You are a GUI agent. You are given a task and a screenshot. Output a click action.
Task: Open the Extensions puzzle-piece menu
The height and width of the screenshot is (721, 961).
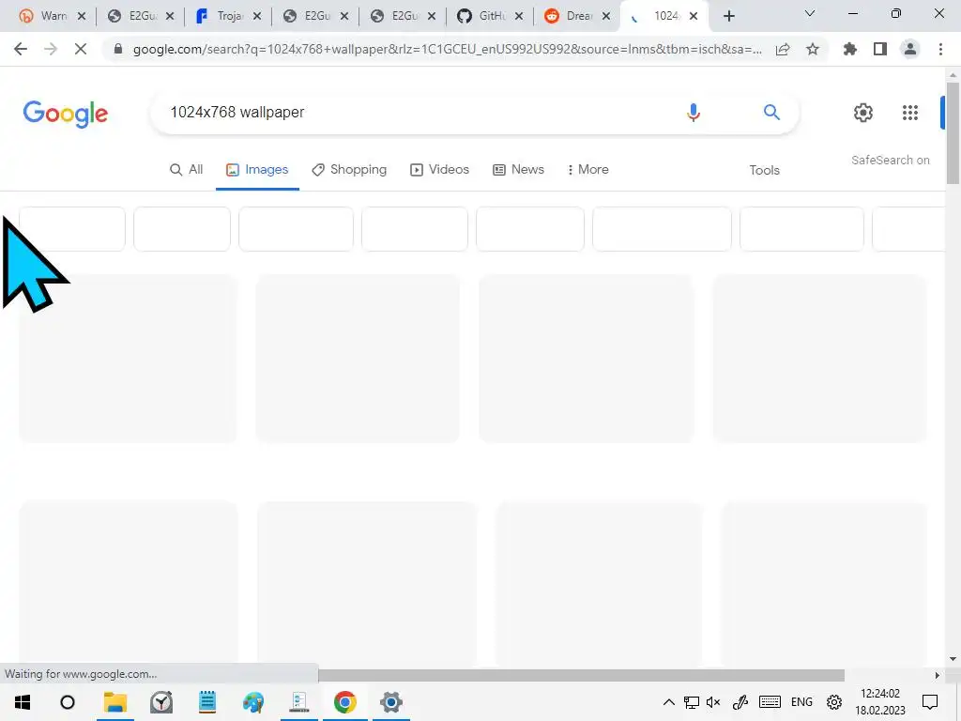click(x=850, y=49)
